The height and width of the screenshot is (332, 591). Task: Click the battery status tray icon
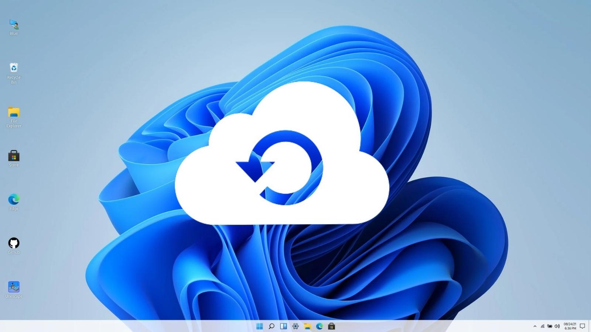(550, 326)
